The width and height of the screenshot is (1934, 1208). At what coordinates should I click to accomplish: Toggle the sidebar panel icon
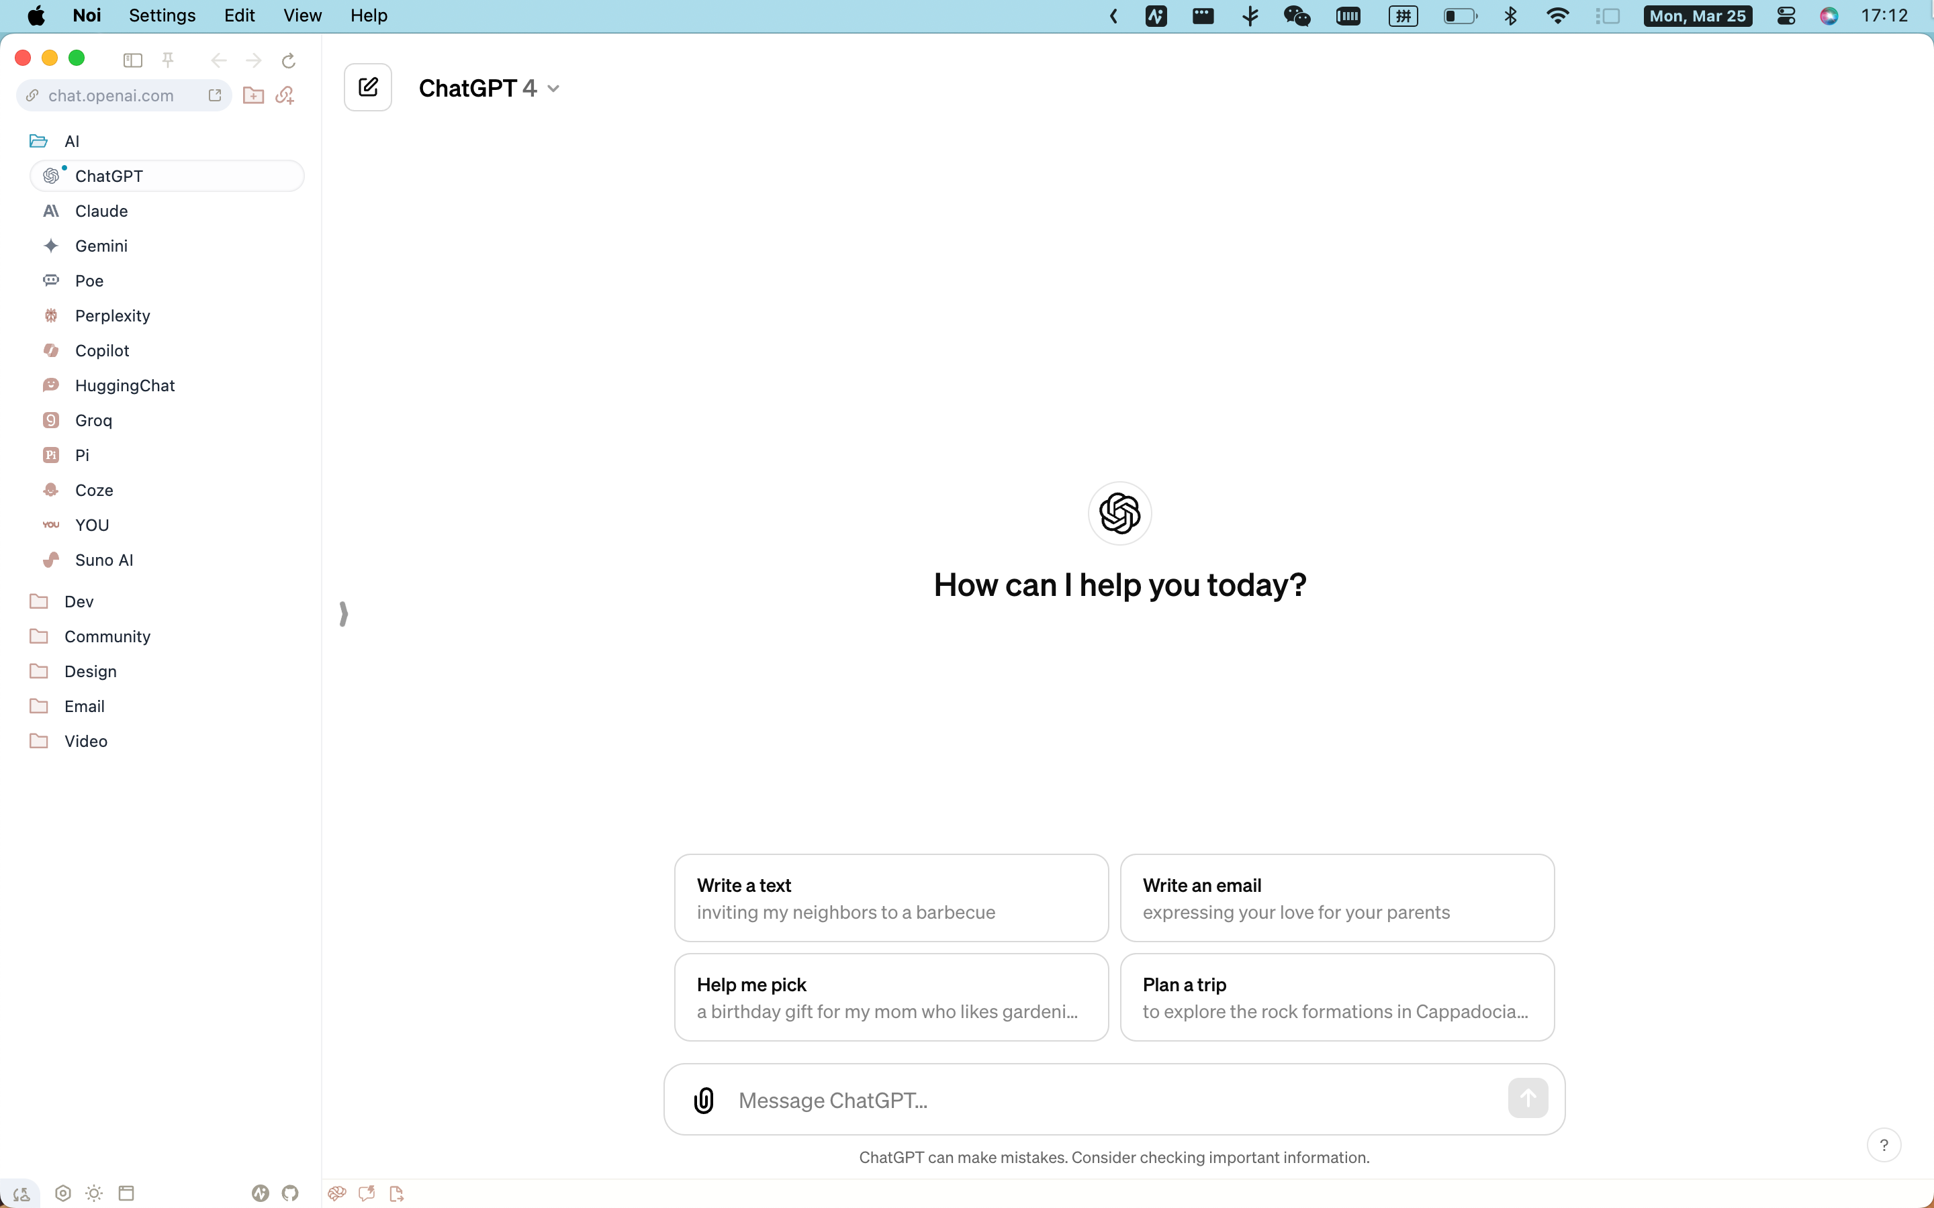(x=133, y=60)
